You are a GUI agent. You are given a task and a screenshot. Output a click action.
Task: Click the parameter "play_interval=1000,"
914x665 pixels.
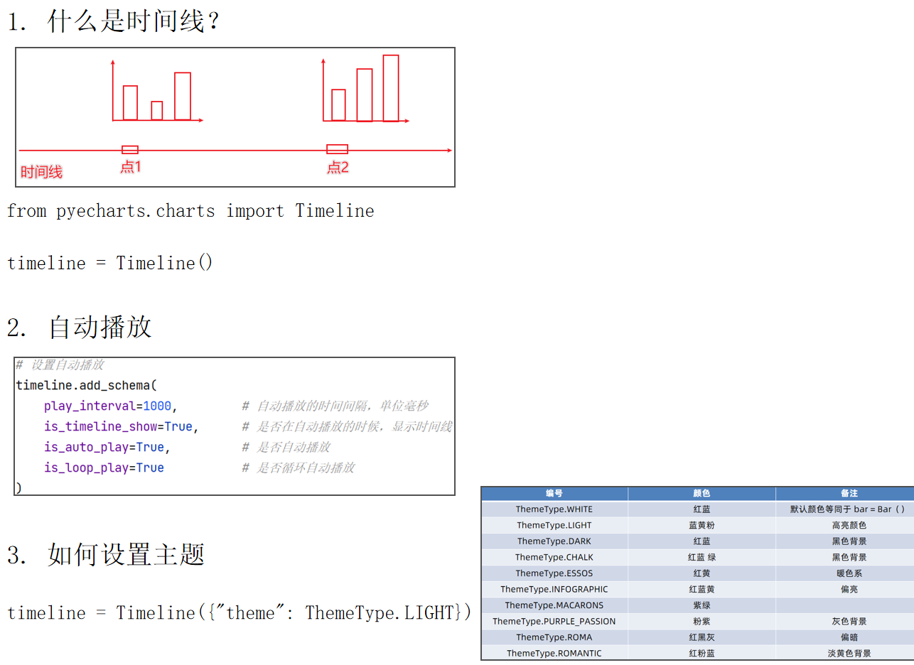click(x=110, y=406)
